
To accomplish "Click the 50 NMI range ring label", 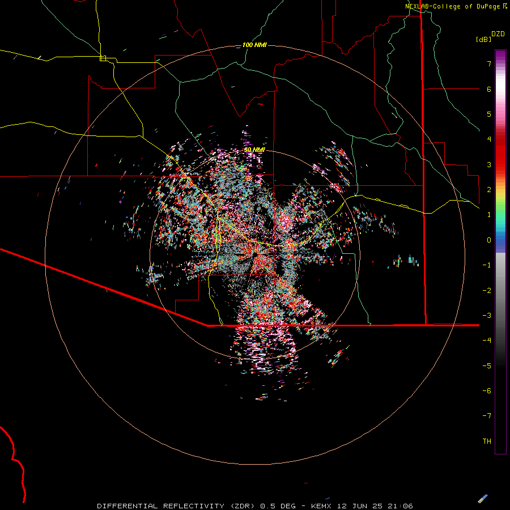I will pos(254,150).
